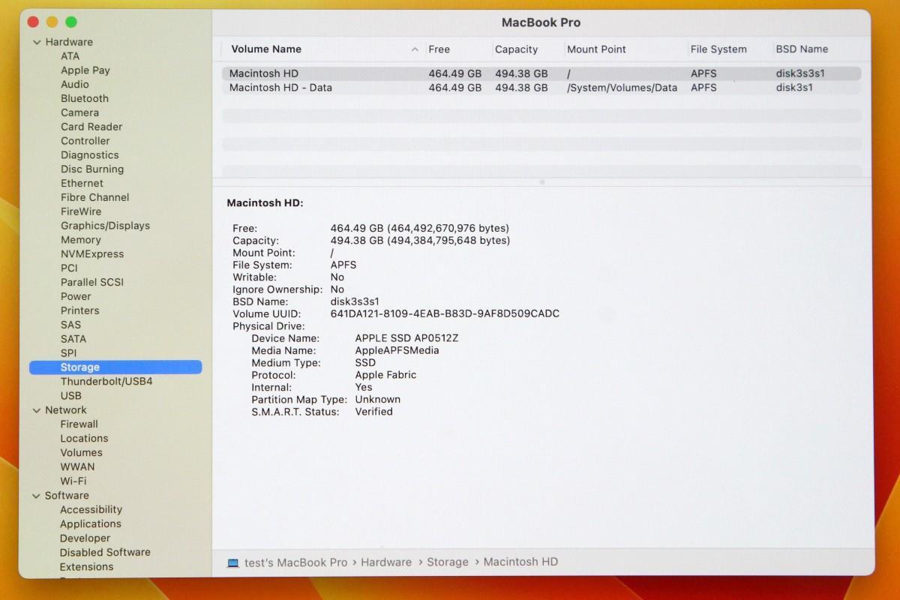This screenshot has width=900, height=600.
Task: View Graphics/Displays information
Action: pos(105,226)
